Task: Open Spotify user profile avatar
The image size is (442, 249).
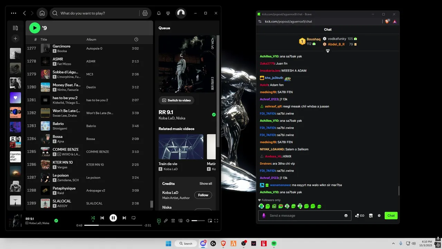Action: (181, 13)
